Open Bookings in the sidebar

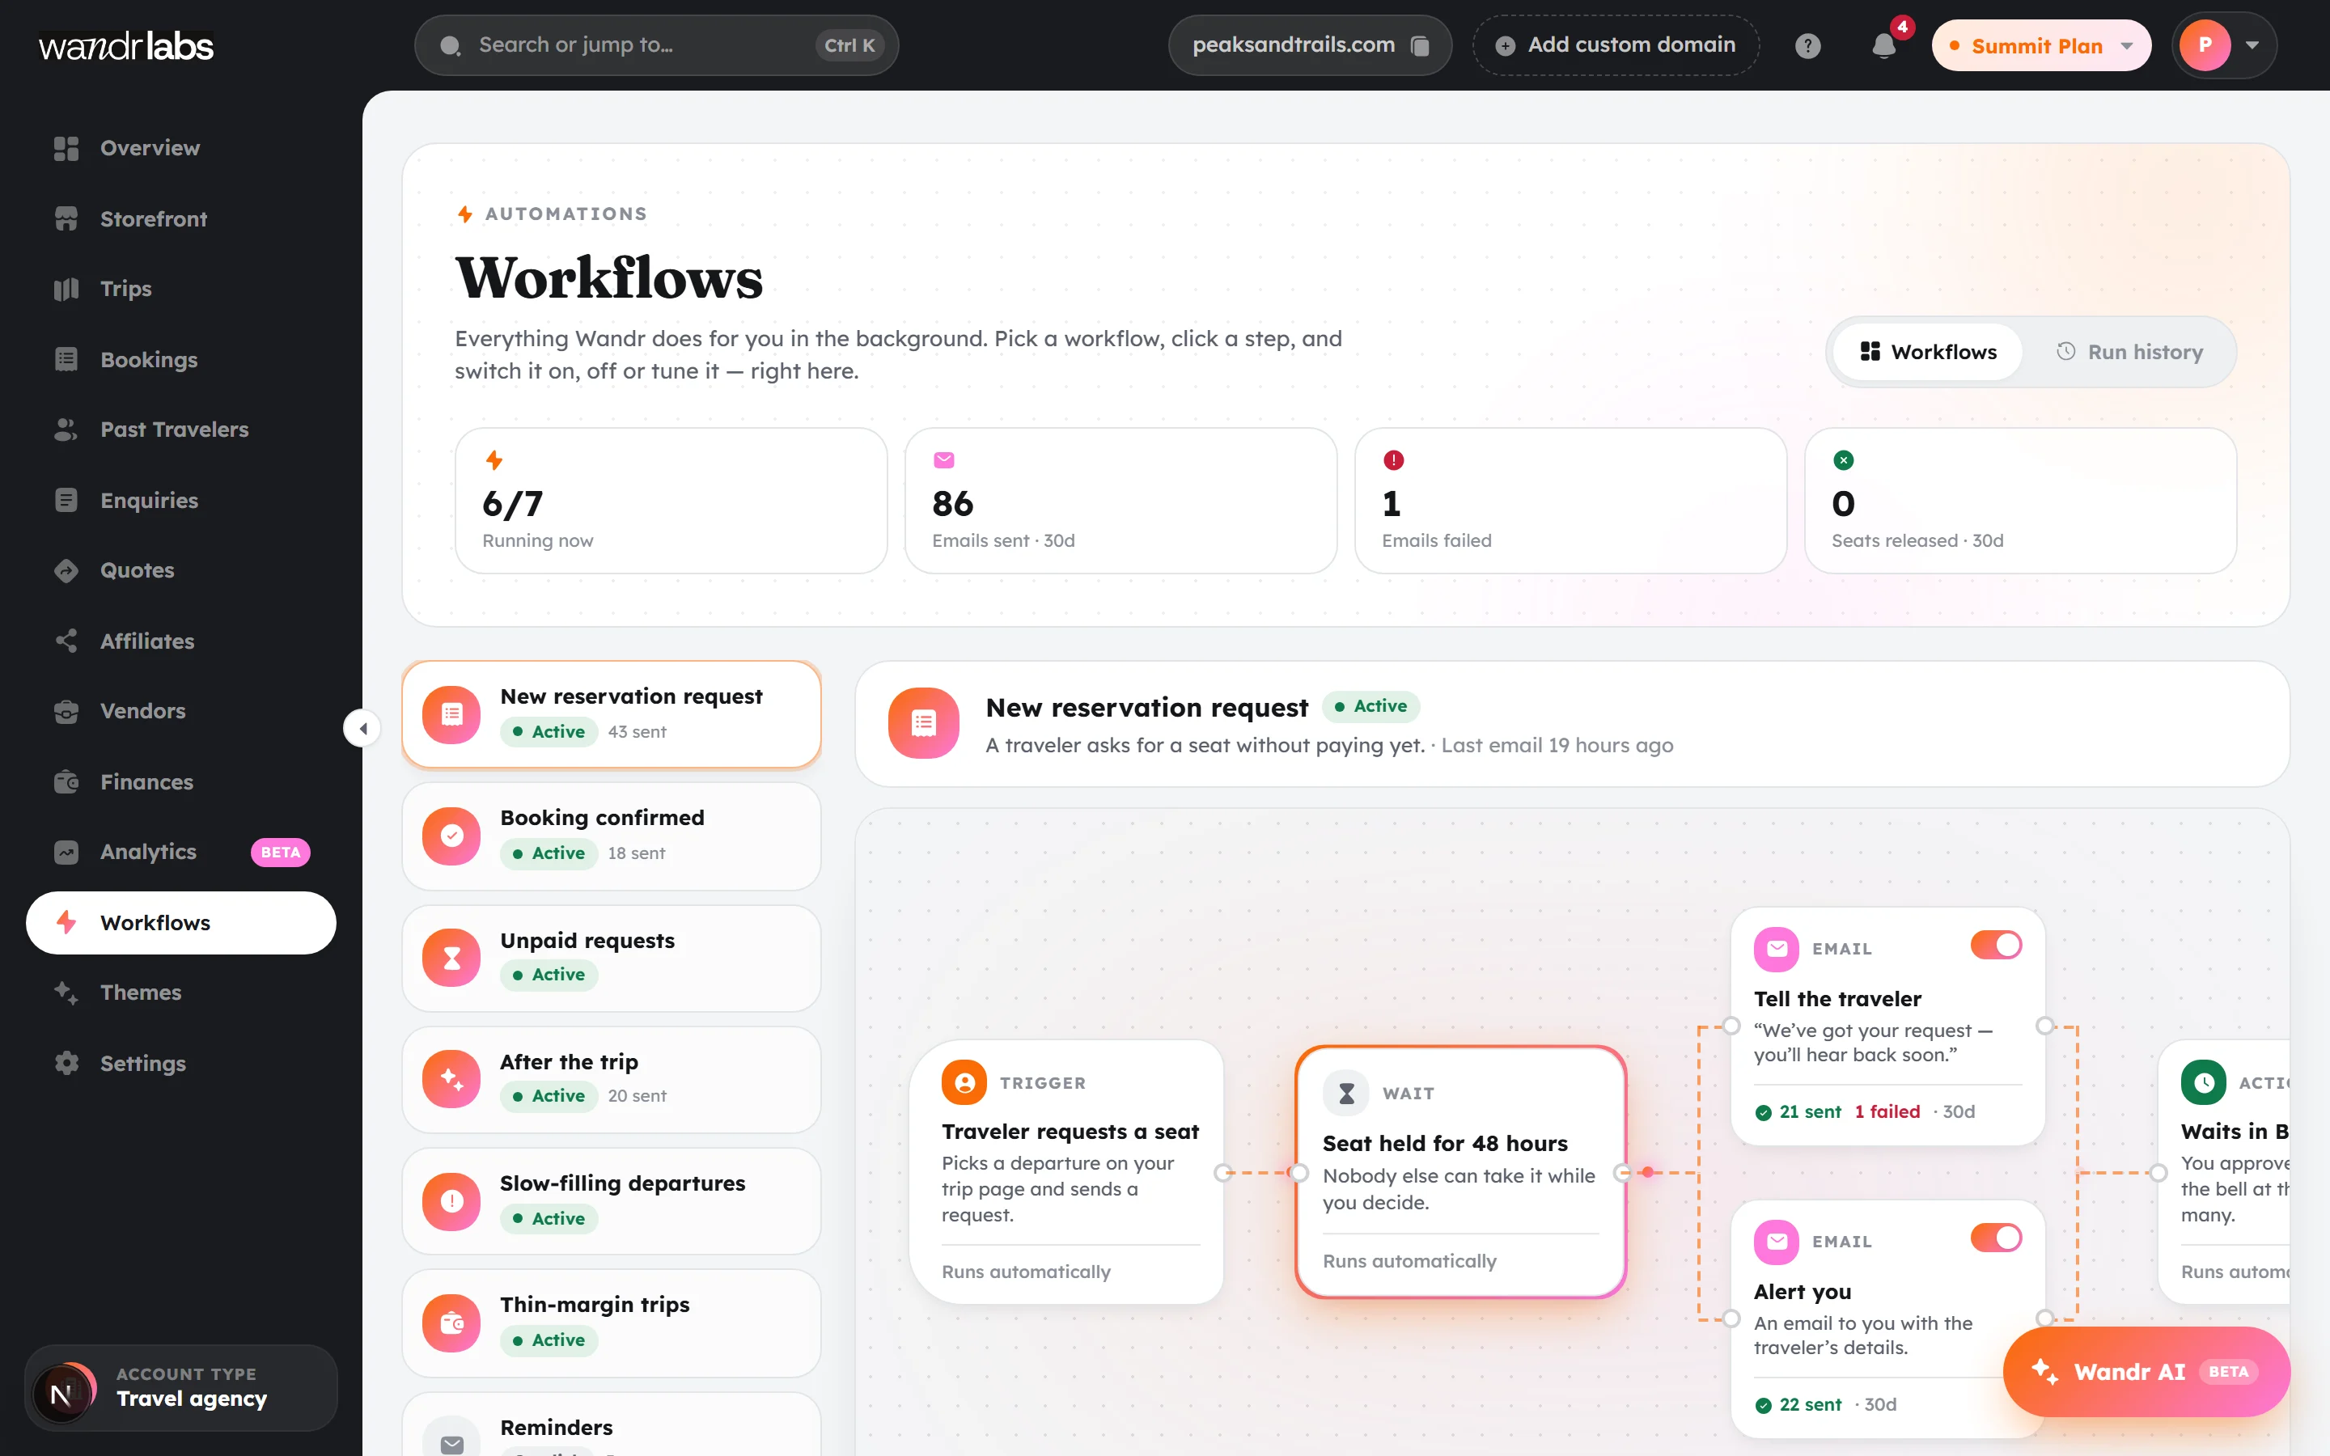[181, 359]
